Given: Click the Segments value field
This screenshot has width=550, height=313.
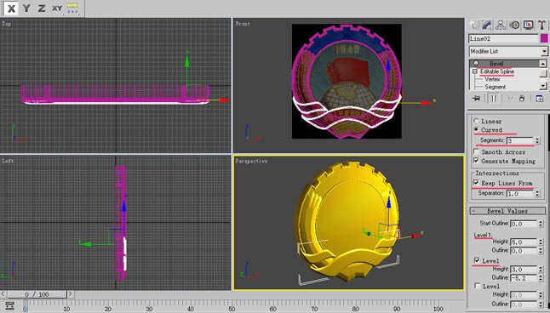Looking at the screenshot, I should [x=520, y=140].
